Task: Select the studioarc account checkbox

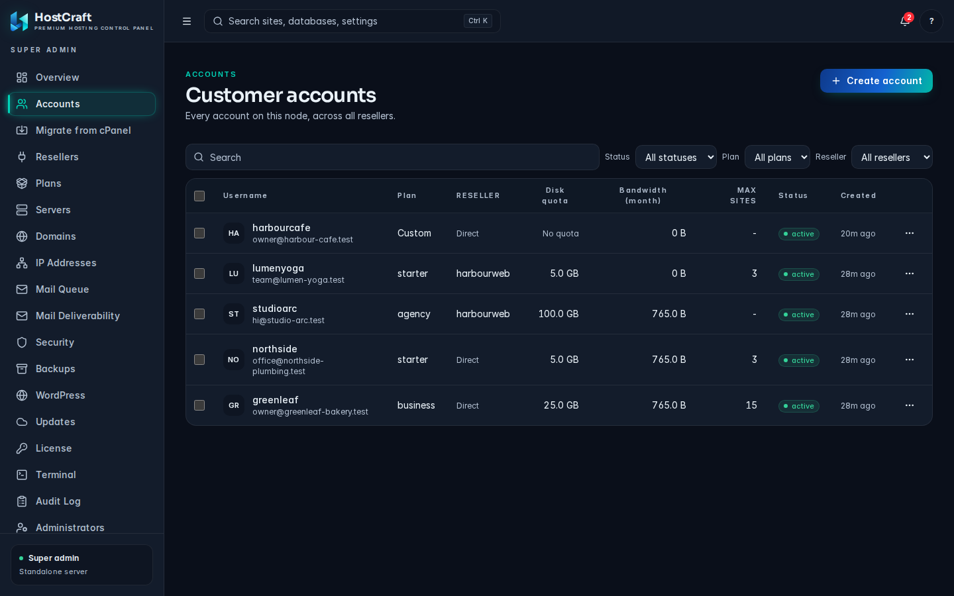Action: point(199,314)
